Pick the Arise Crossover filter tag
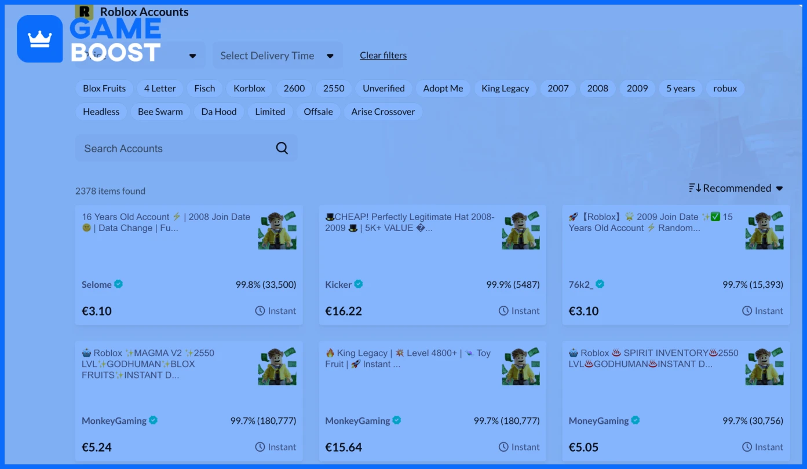807x469 pixels. click(x=383, y=112)
